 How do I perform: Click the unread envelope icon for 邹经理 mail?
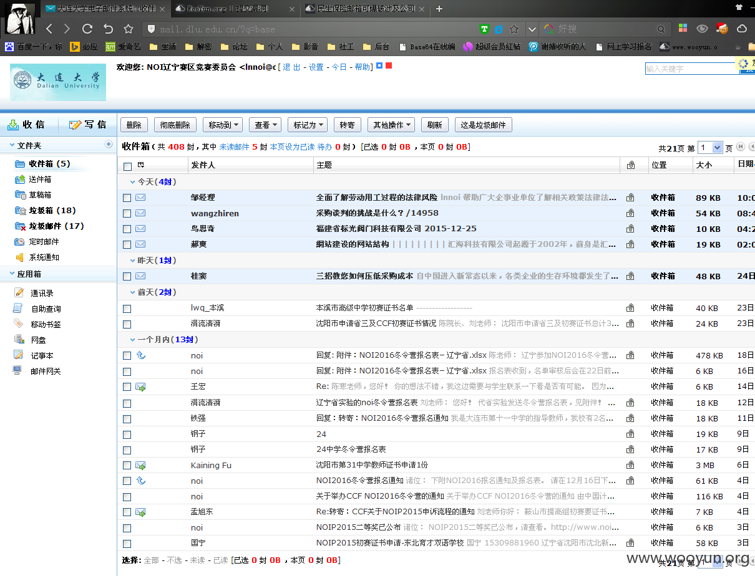click(x=140, y=198)
